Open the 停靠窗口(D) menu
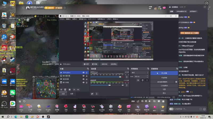 pos(83,19)
